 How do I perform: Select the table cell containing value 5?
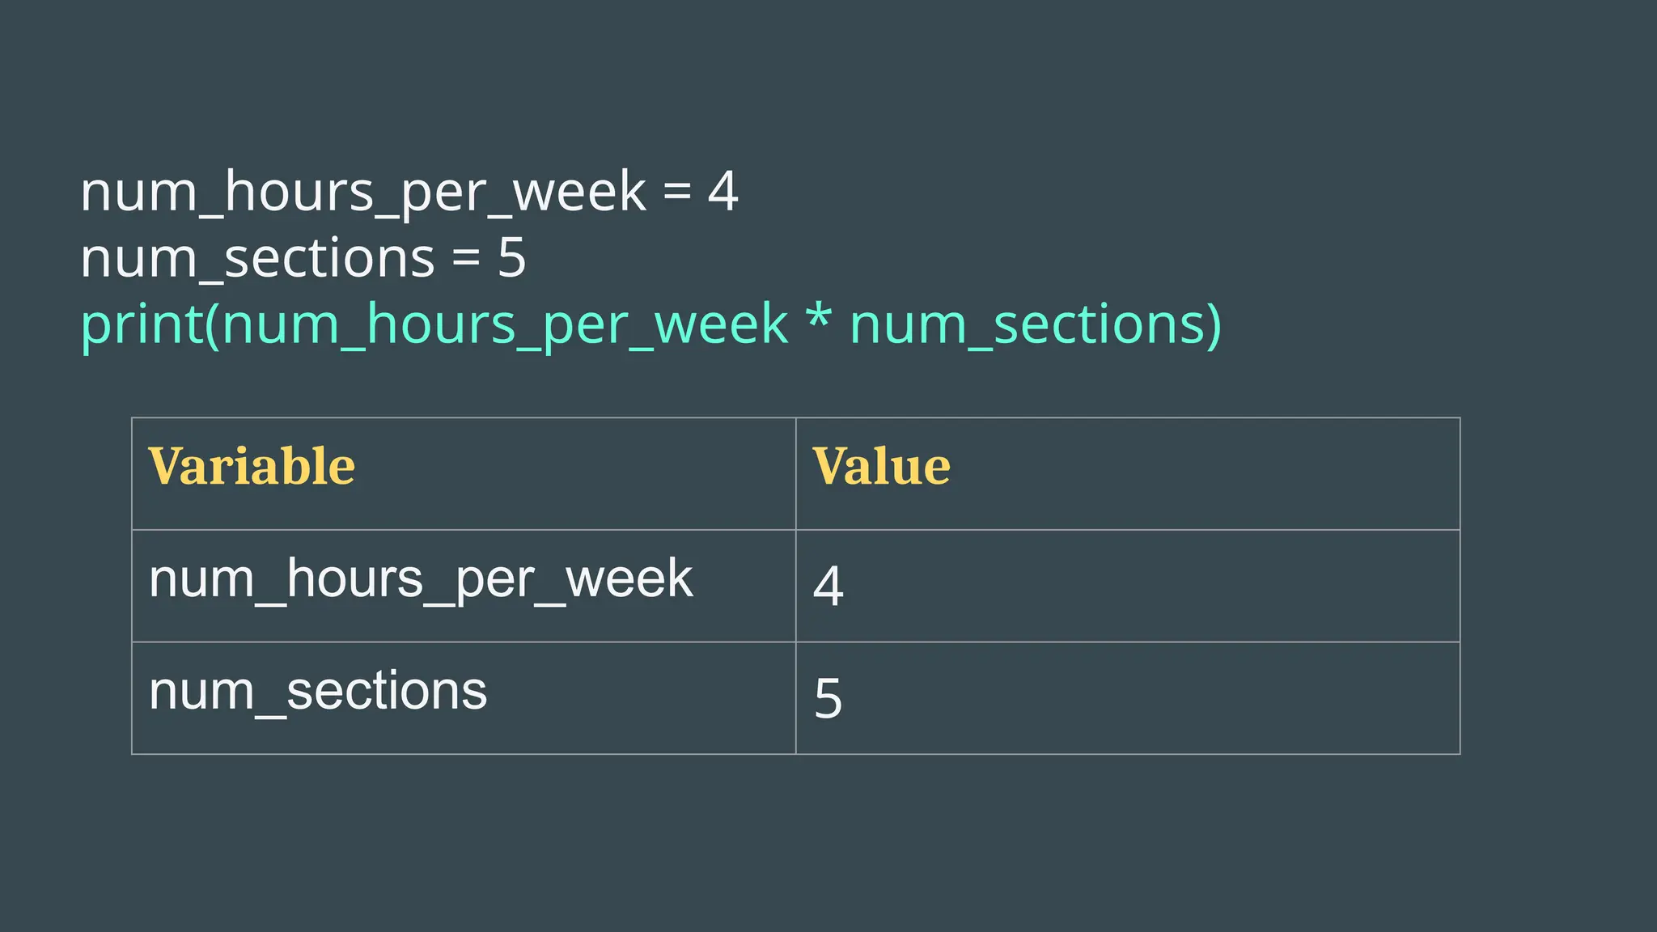click(828, 698)
